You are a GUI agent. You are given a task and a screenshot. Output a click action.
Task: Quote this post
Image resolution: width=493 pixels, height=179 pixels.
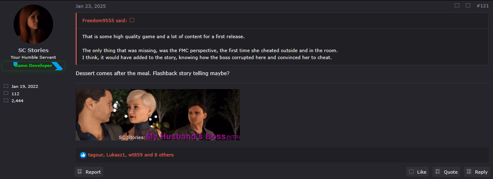(x=446, y=172)
